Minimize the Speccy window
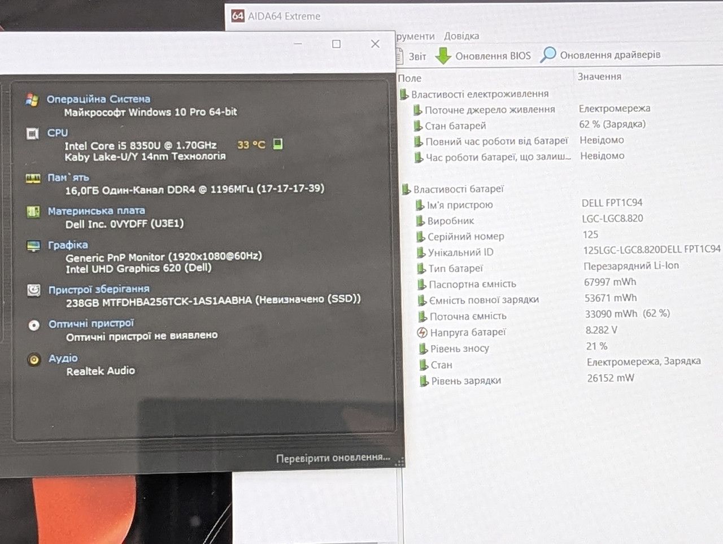This screenshot has width=723, height=544. coord(298,43)
